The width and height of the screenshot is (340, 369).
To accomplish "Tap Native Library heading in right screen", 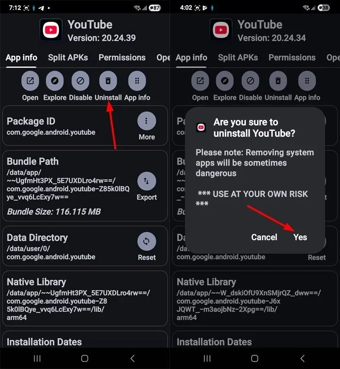I will (x=206, y=282).
